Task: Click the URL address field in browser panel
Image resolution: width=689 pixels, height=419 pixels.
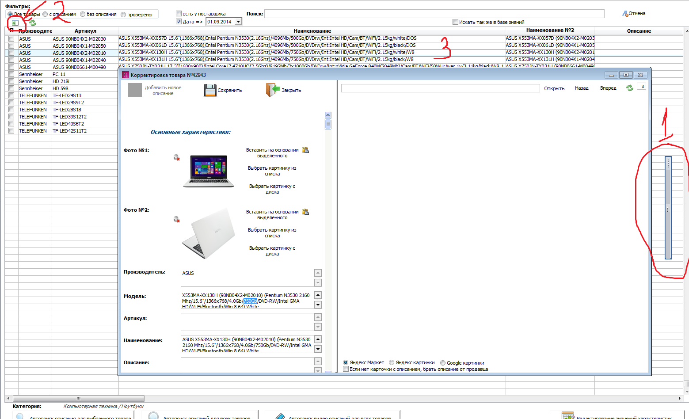Action: 440,88
